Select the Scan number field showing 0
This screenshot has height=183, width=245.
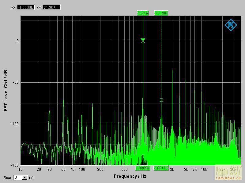click(x=18, y=178)
